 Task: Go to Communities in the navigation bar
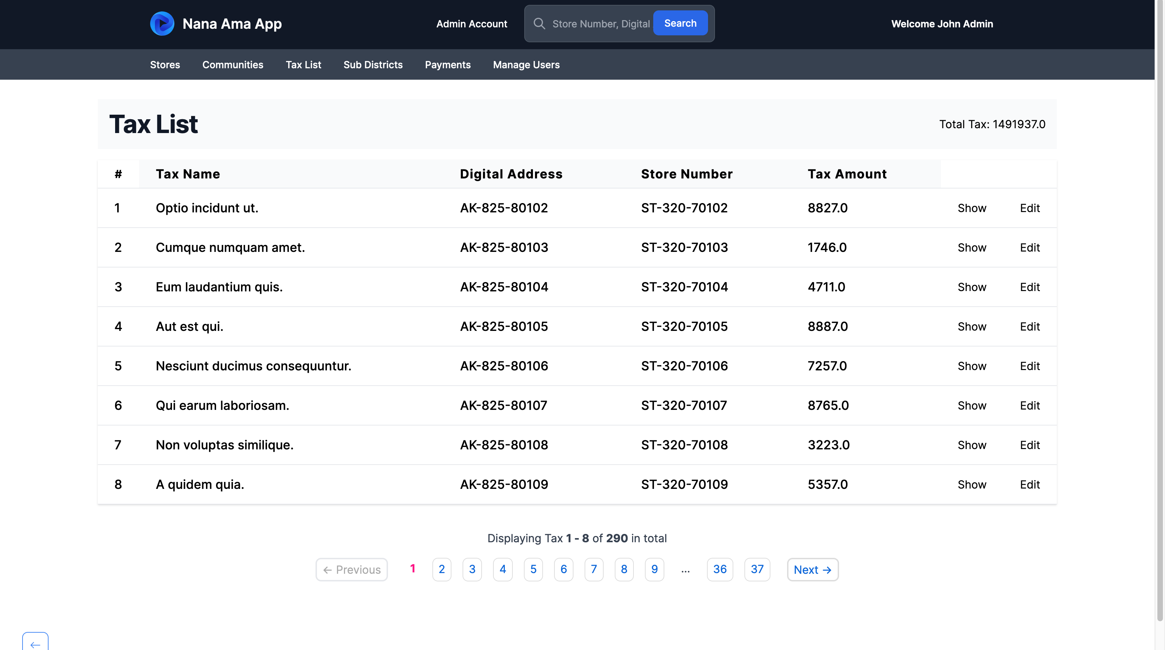point(232,65)
